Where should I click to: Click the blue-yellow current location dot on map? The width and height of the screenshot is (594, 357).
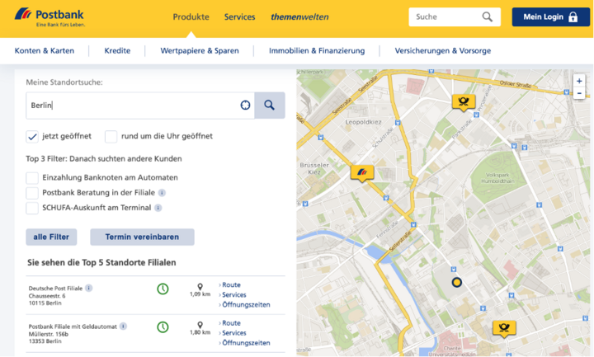(x=457, y=282)
